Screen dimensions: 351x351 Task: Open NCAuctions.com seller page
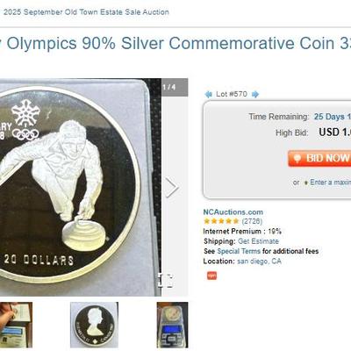pyautogui.click(x=233, y=212)
